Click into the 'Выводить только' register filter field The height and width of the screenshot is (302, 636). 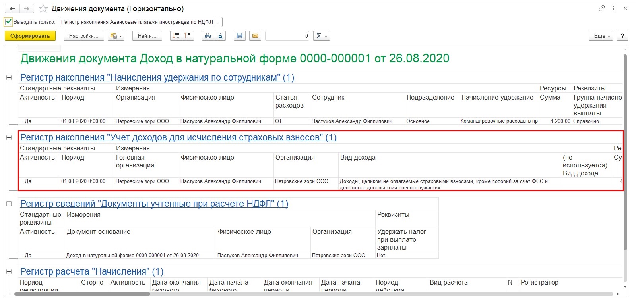(137, 22)
